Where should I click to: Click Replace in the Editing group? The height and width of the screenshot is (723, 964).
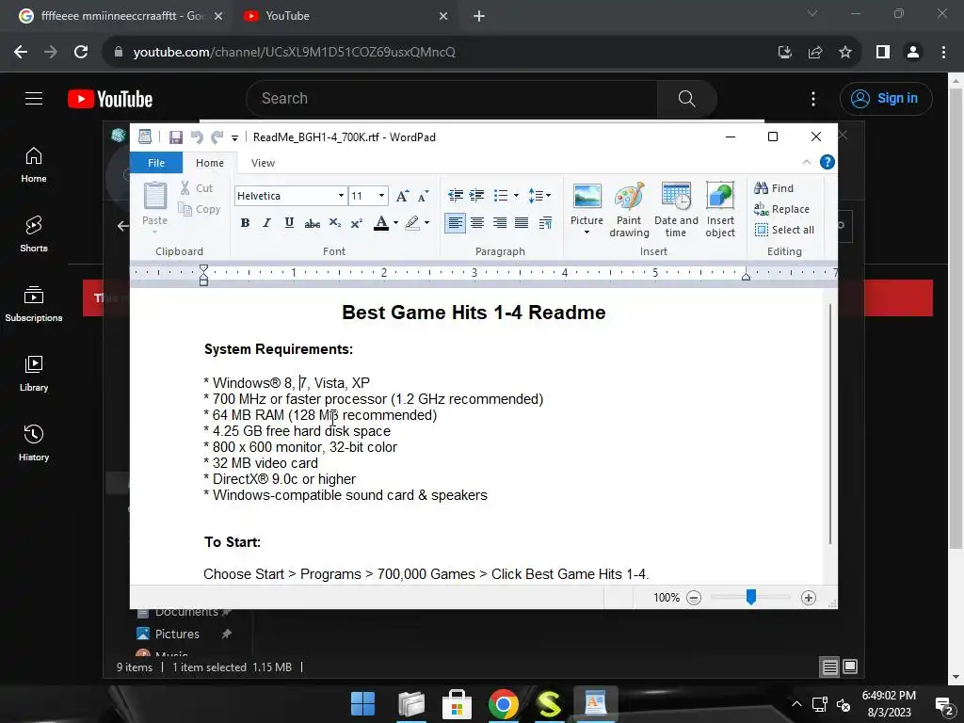(x=782, y=209)
